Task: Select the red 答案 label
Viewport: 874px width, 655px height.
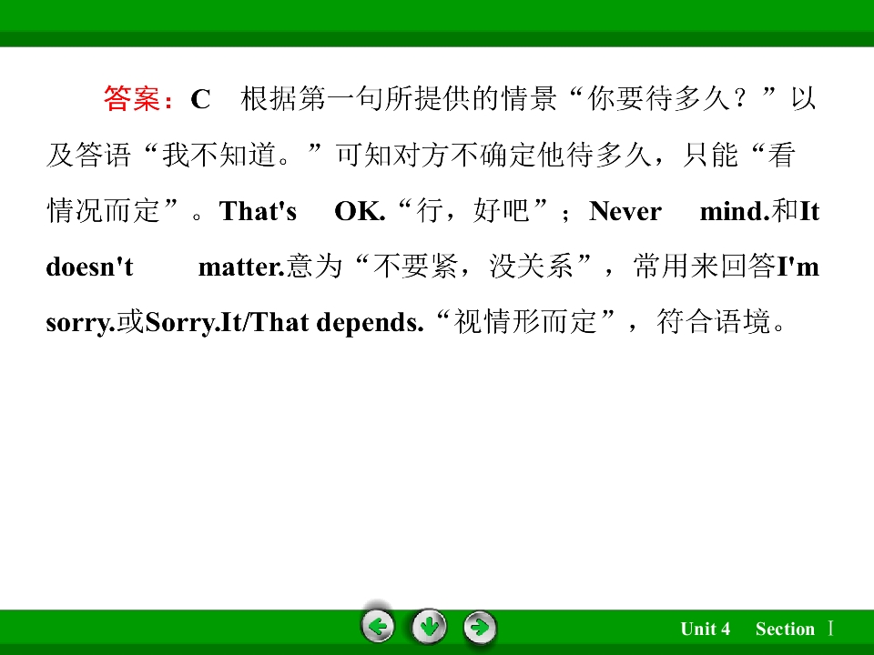Action: pos(131,98)
